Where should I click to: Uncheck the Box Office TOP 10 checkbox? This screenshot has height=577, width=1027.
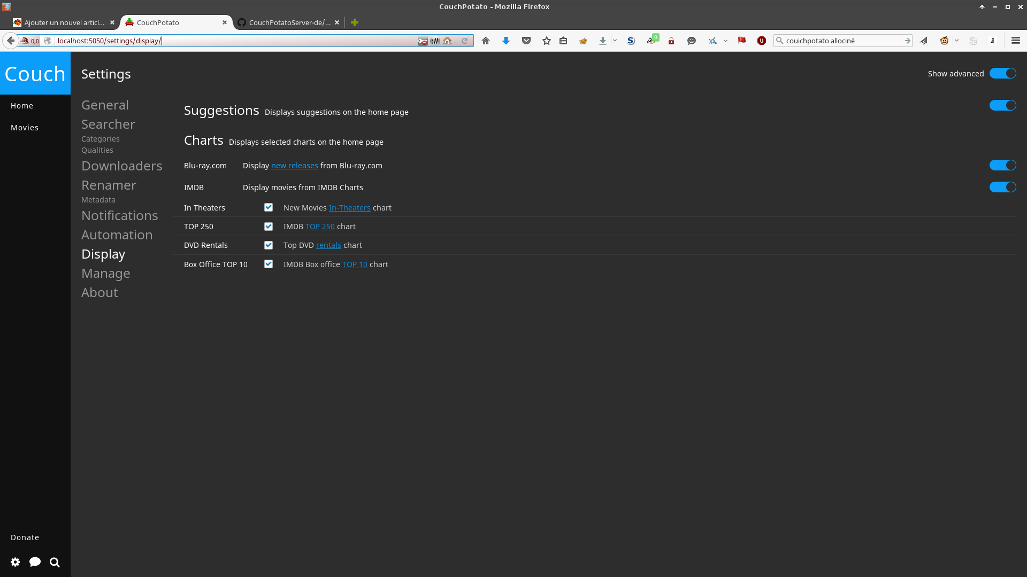[269, 264]
